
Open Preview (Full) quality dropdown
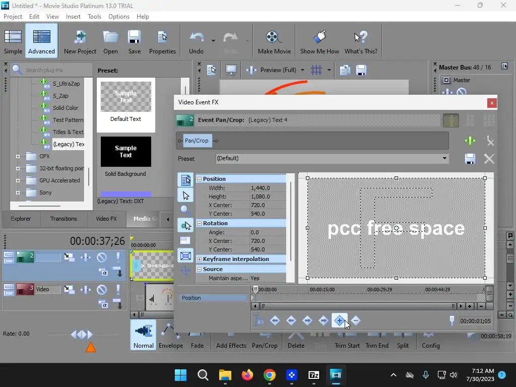click(302, 70)
